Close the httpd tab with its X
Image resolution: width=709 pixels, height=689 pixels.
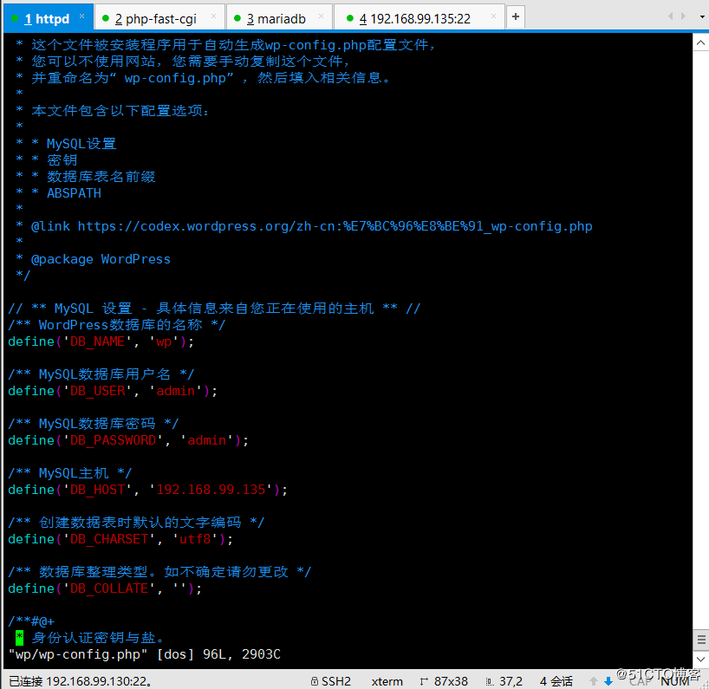[x=82, y=17]
